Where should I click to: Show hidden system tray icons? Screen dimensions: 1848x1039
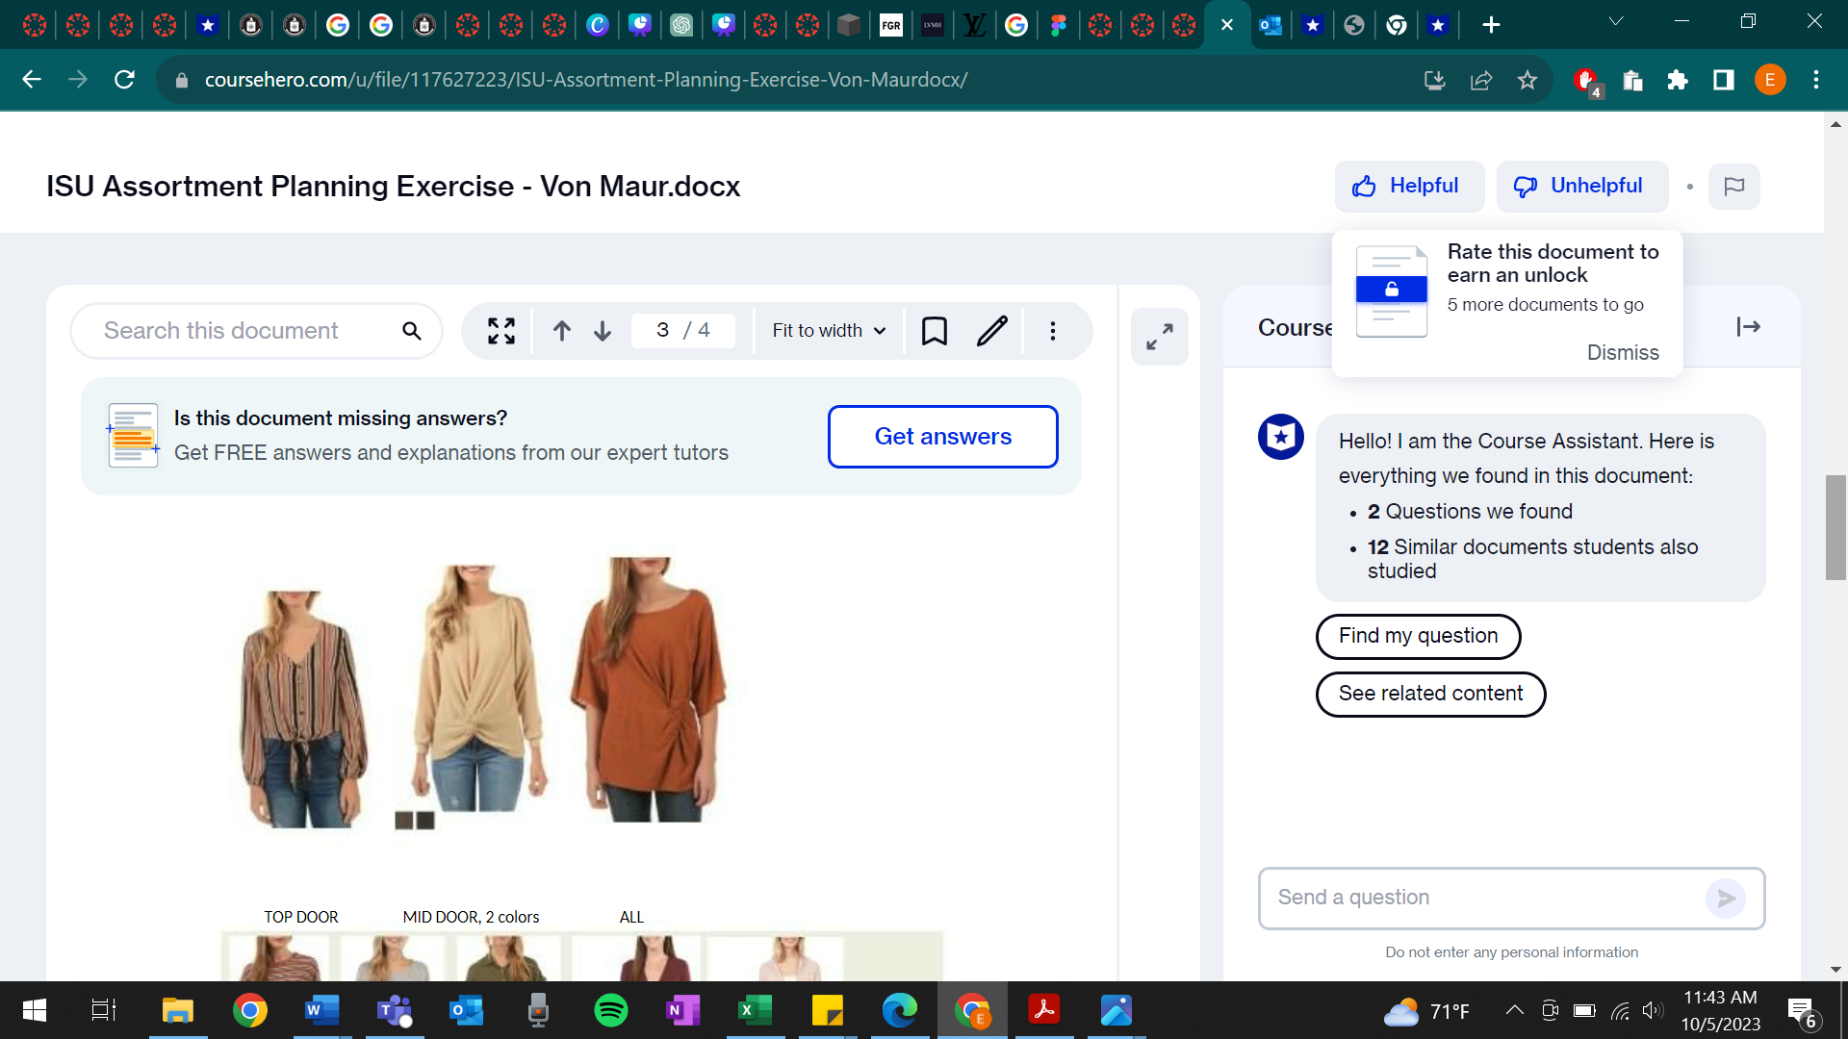point(1514,1010)
